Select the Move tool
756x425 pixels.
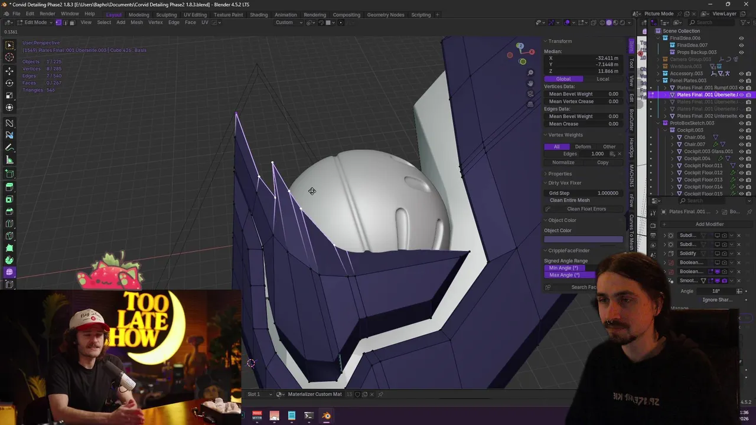(9, 71)
